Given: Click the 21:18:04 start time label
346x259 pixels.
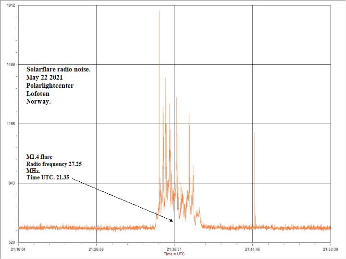Looking at the screenshot, I should click(18, 249).
